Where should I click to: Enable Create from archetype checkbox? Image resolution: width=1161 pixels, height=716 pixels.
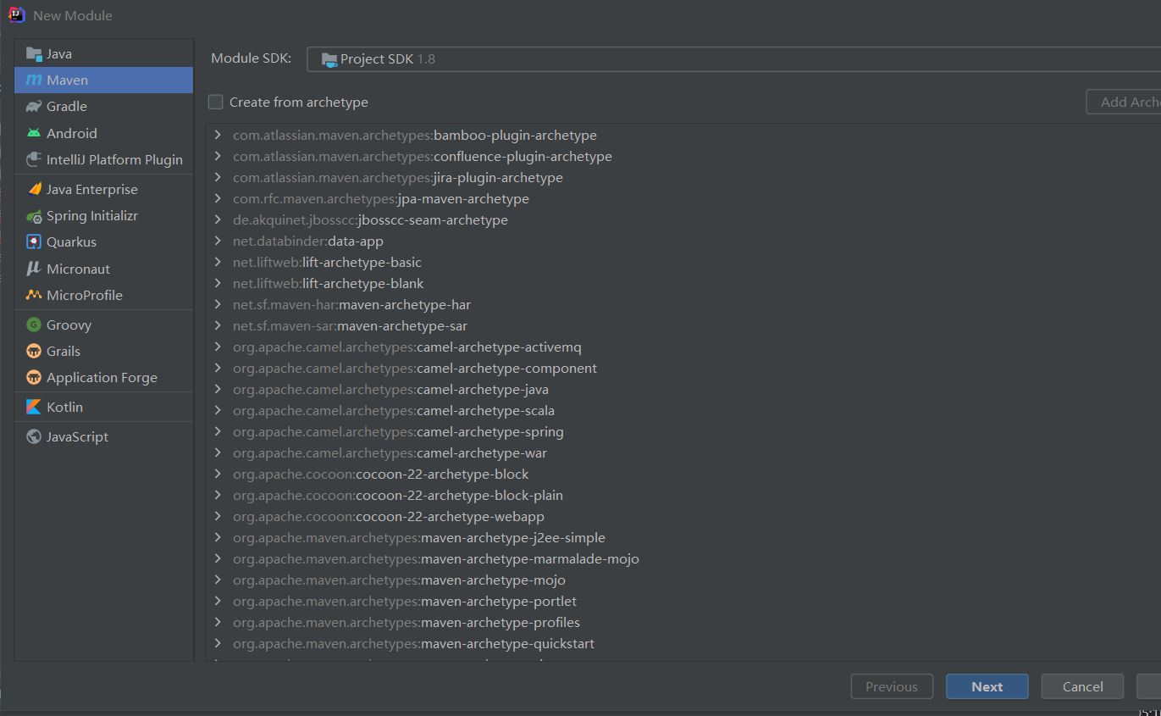coord(216,102)
